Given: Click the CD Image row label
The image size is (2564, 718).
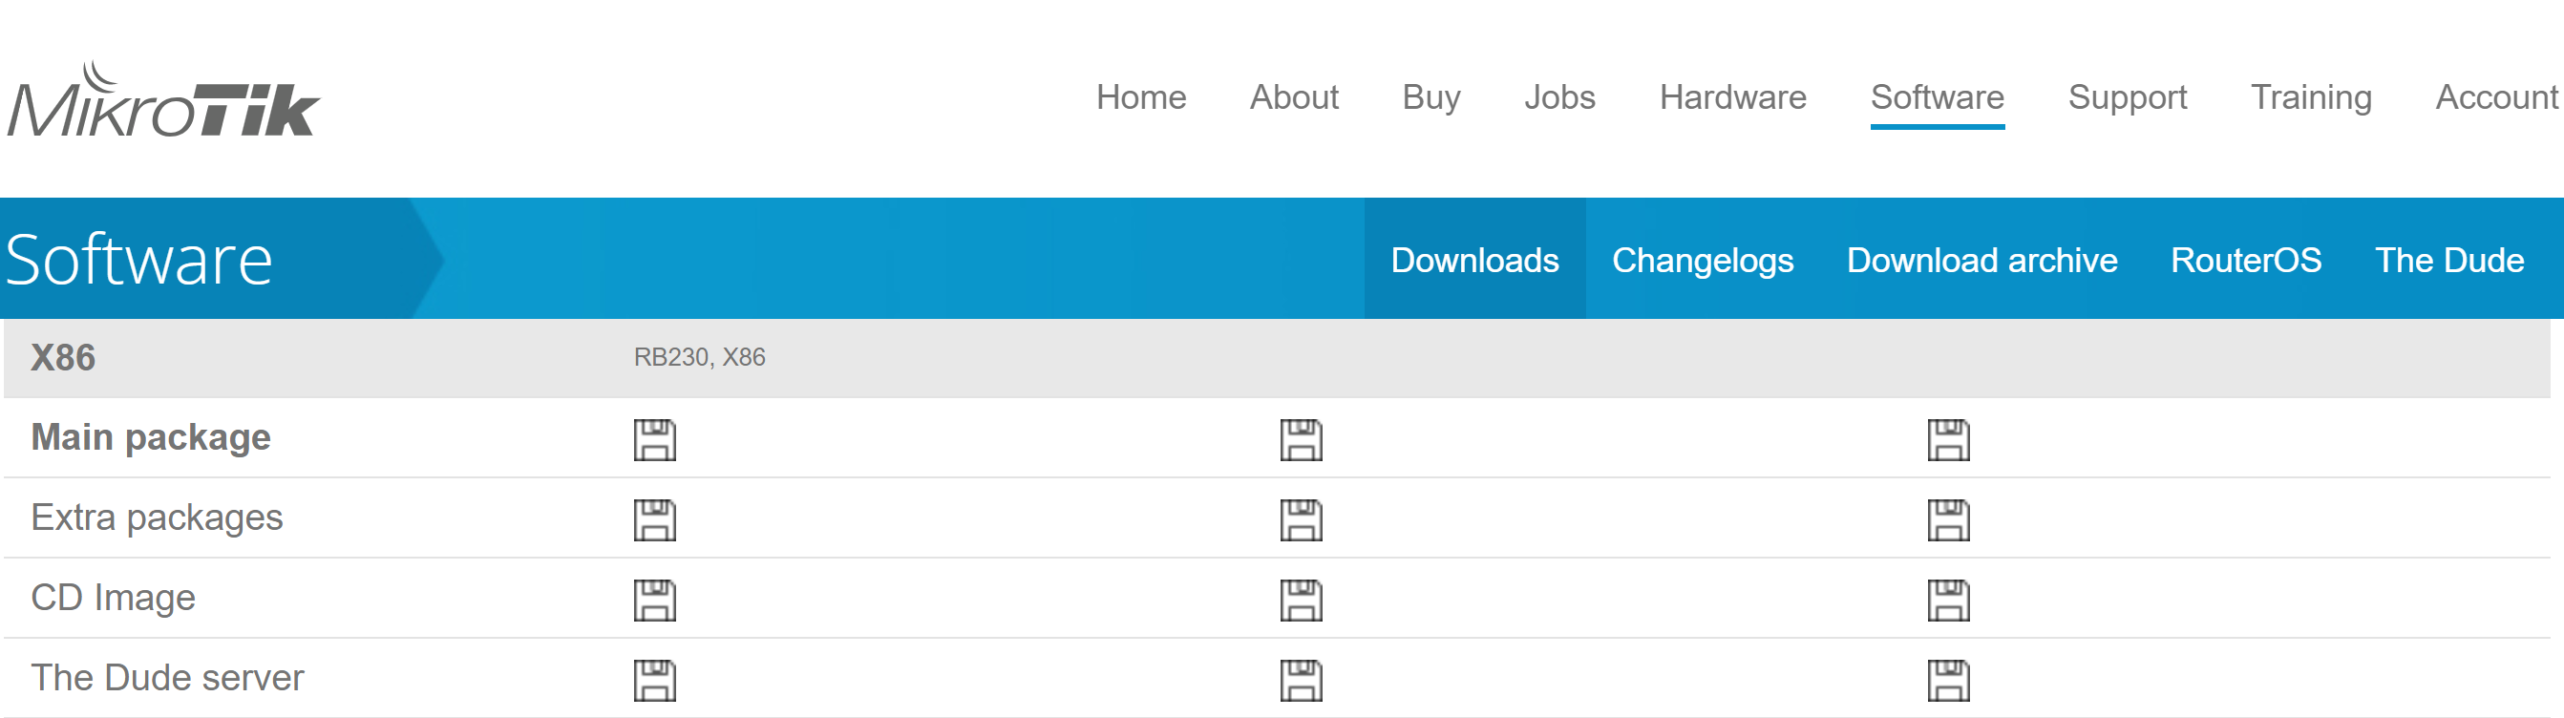Looking at the screenshot, I should (x=113, y=598).
